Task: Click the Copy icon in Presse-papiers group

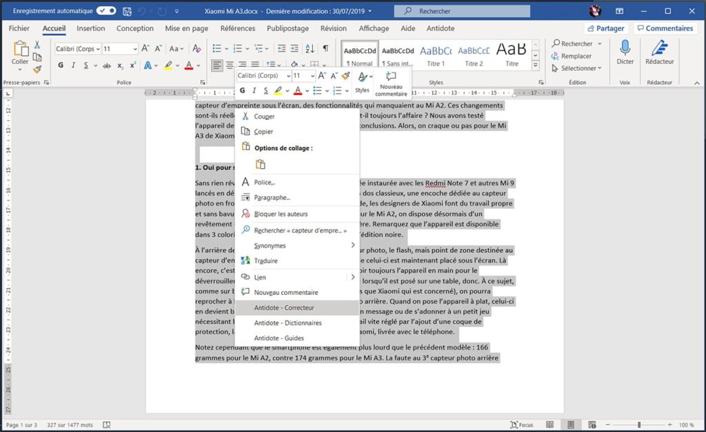Action: click(x=37, y=57)
